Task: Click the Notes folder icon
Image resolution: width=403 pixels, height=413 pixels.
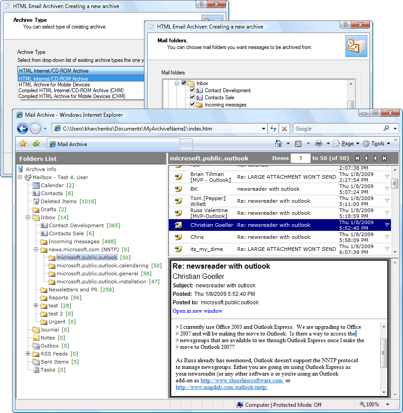Action: (x=36, y=338)
